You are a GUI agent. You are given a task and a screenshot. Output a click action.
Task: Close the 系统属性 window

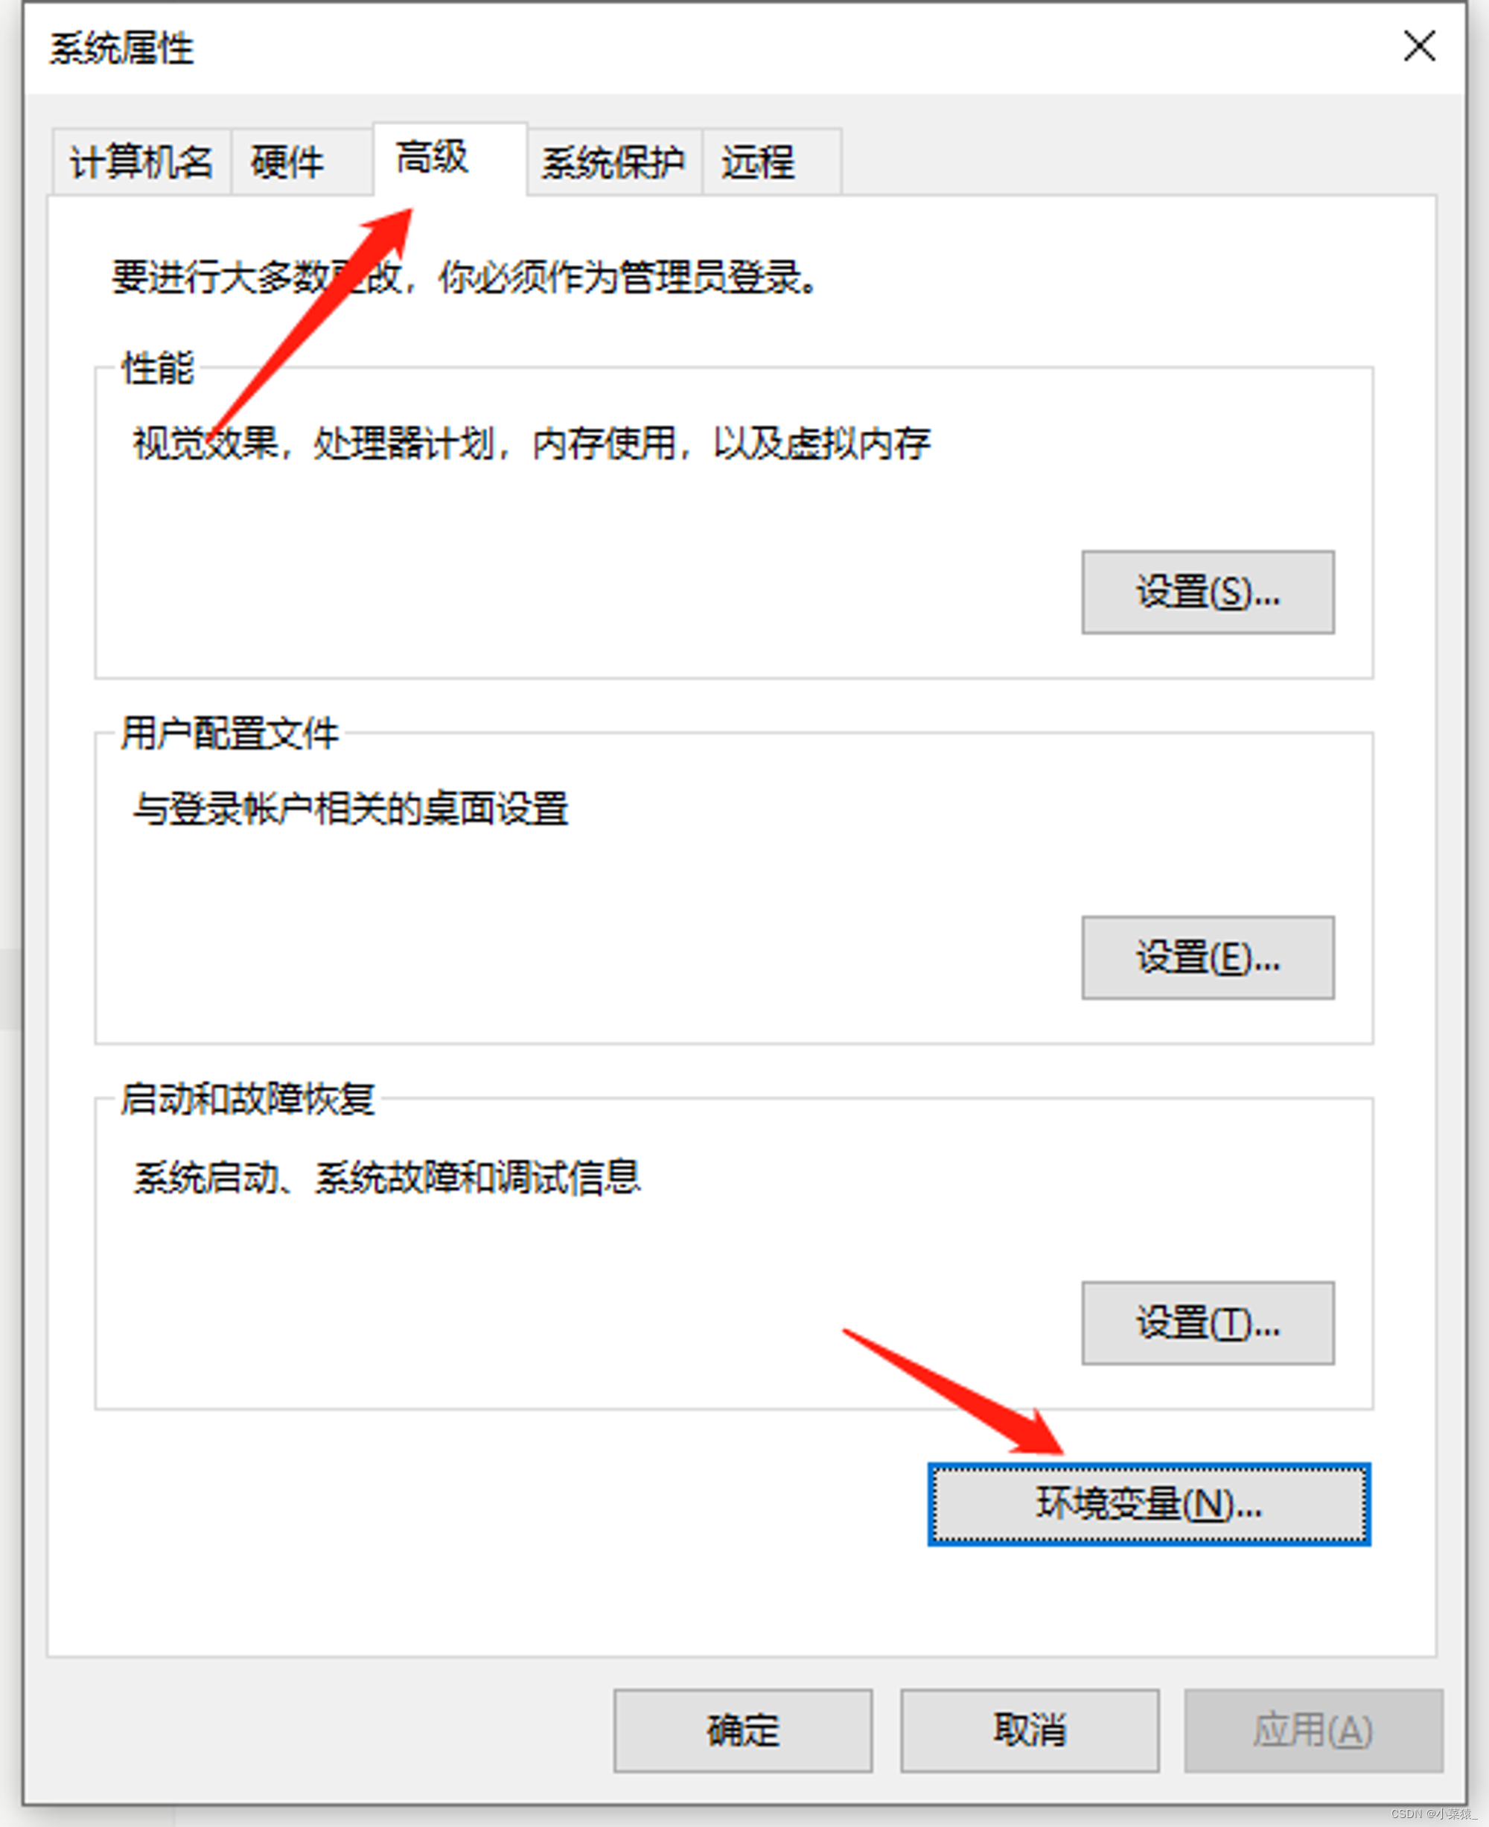pos(1420,46)
